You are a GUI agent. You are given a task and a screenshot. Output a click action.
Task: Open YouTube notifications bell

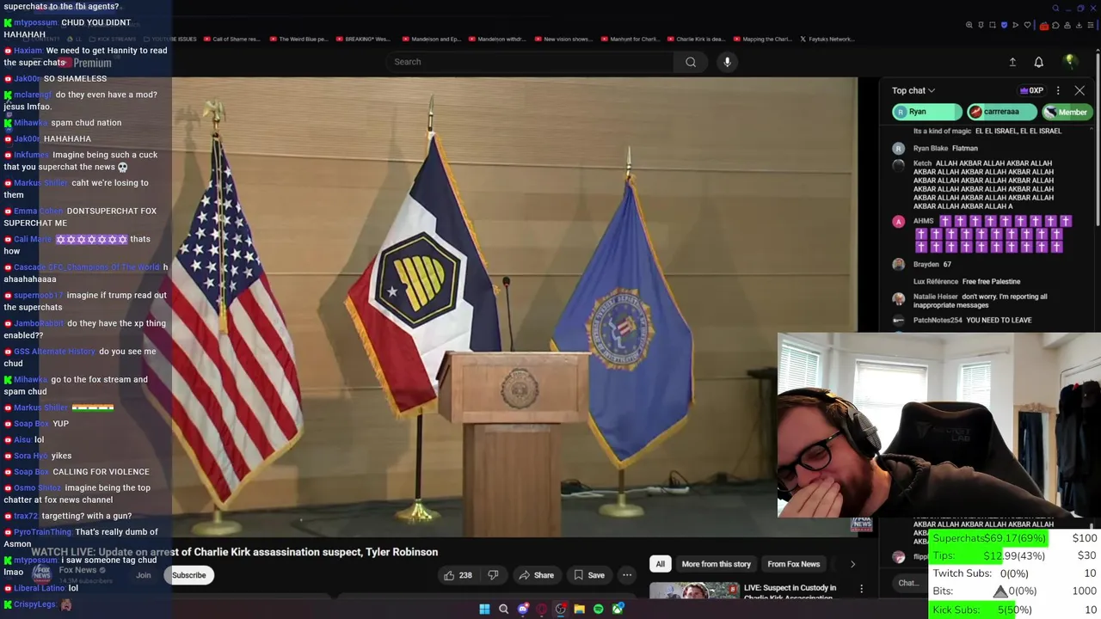(x=1038, y=62)
